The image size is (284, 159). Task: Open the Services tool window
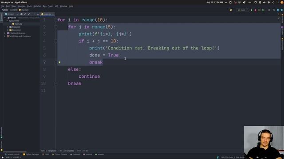point(99,154)
